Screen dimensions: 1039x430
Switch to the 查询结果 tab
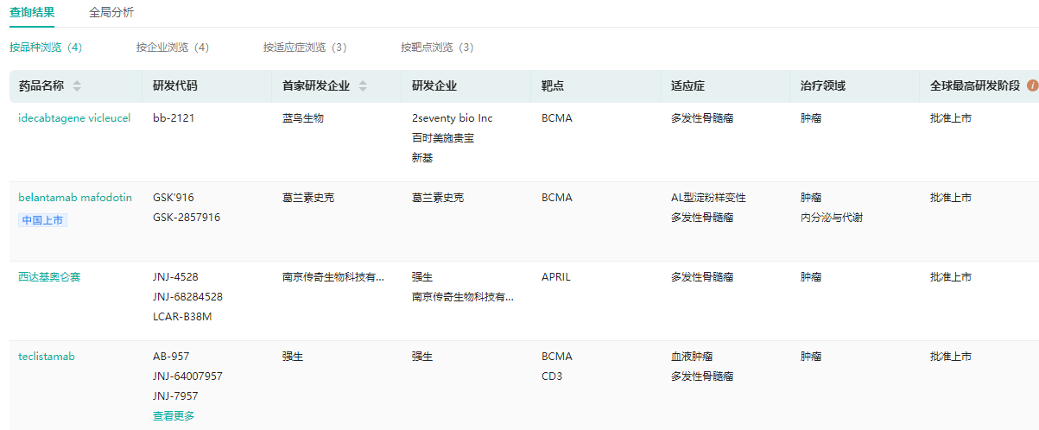32,13
